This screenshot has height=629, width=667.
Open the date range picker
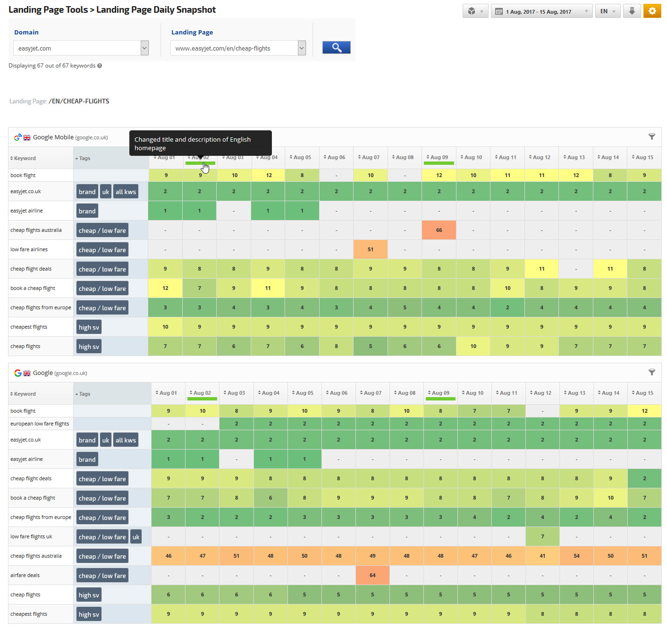pyautogui.click(x=541, y=11)
